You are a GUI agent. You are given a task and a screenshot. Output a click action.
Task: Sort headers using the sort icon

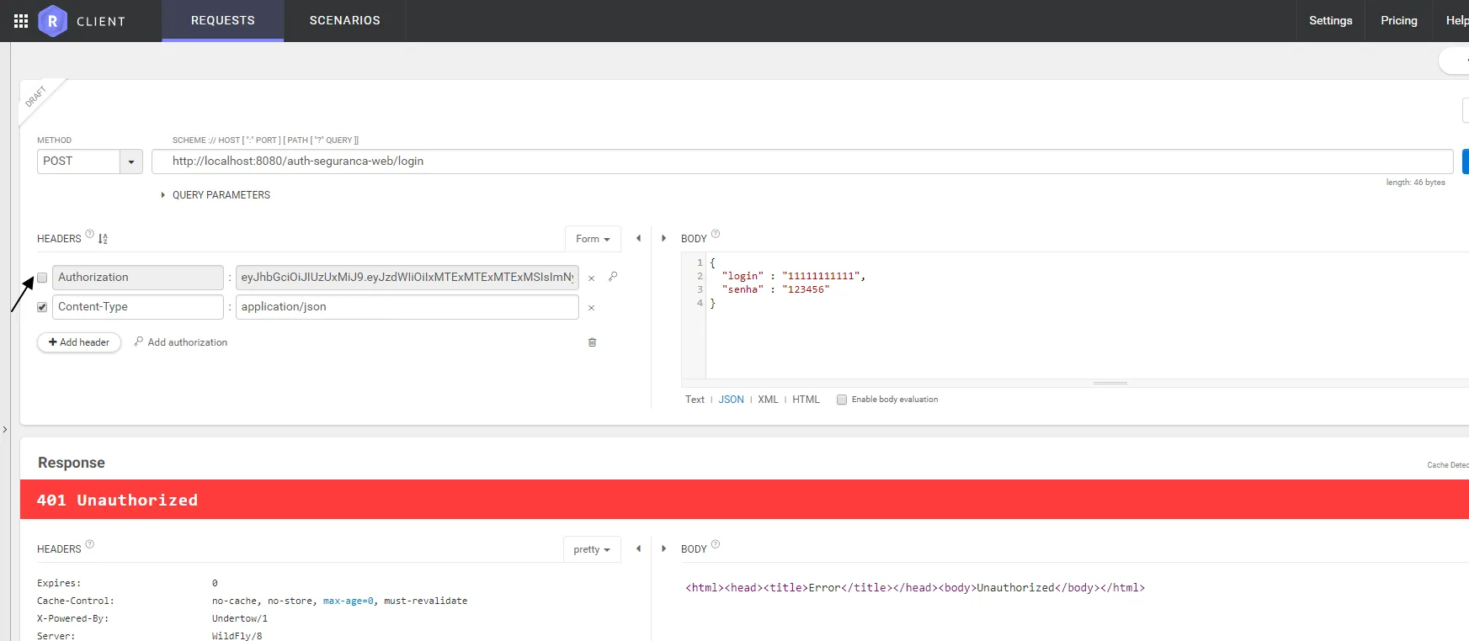click(x=103, y=239)
